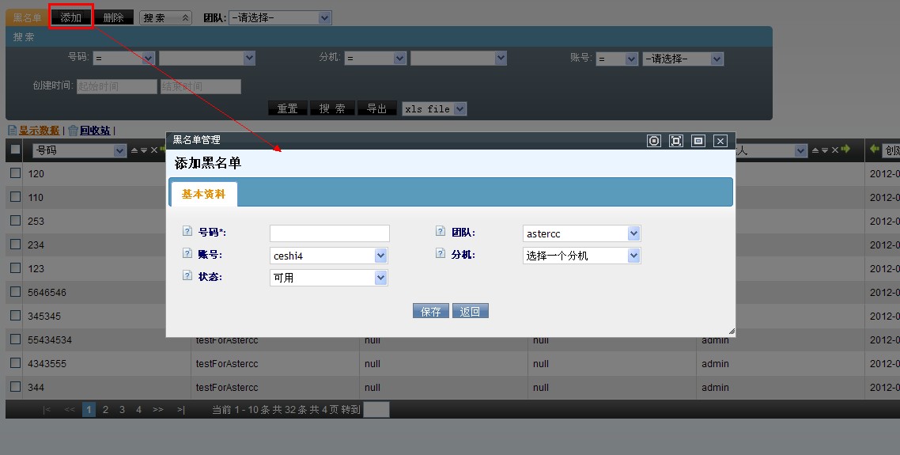Tick the checkbox for row 120
Image resolution: width=900 pixels, height=455 pixels.
(15, 173)
